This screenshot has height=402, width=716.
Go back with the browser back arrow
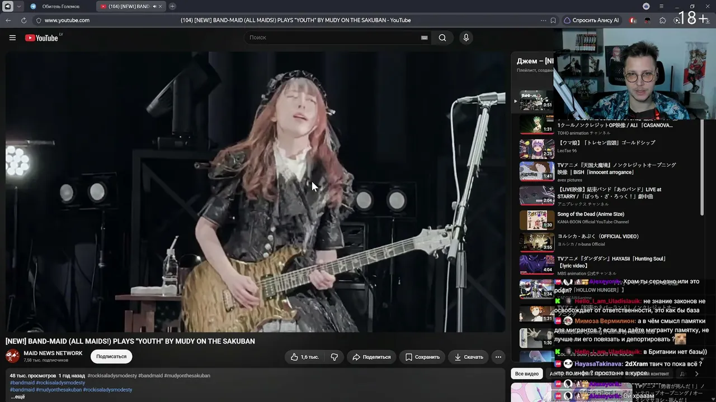[8, 20]
